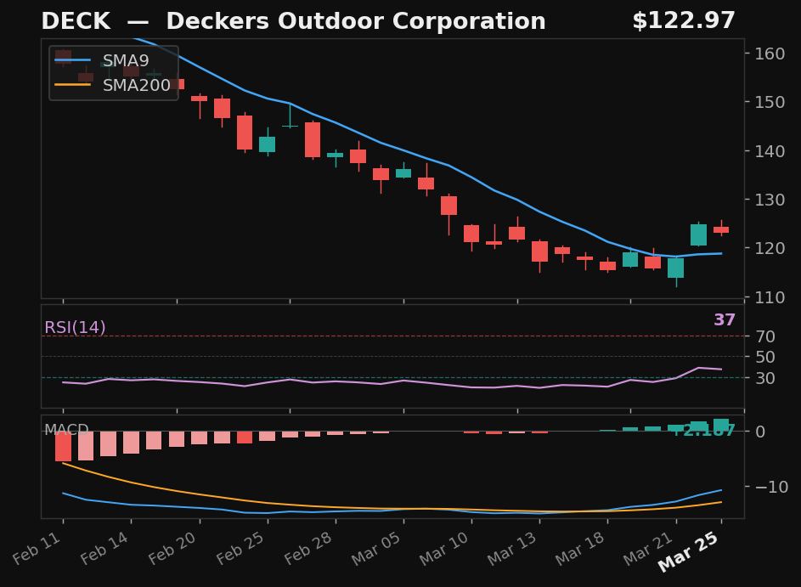Click the Feb 20 date label
This screenshot has height=587, width=801.
(x=172, y=548)
